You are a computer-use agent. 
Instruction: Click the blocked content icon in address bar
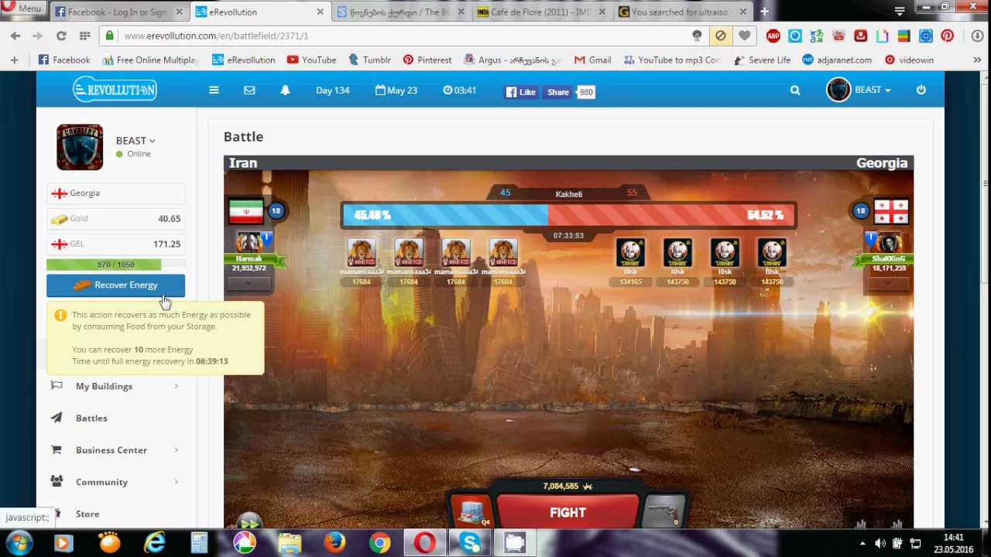click(x=721, y=36)
